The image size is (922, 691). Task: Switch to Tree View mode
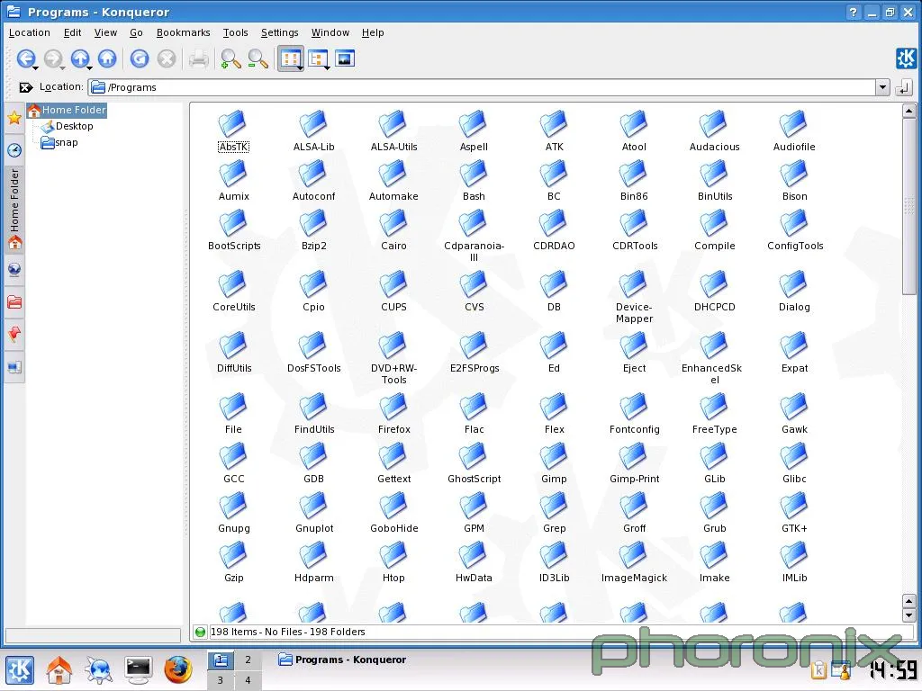tap(318, 58)
